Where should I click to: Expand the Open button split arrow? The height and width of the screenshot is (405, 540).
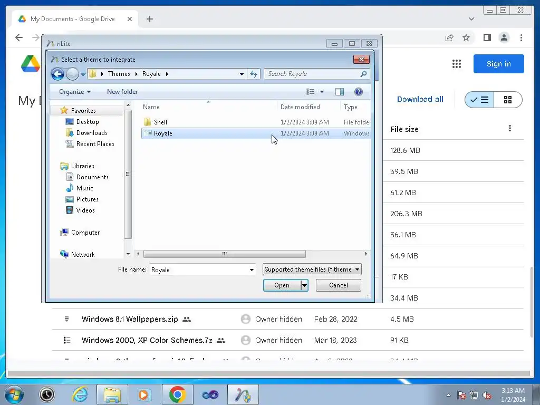304,285
